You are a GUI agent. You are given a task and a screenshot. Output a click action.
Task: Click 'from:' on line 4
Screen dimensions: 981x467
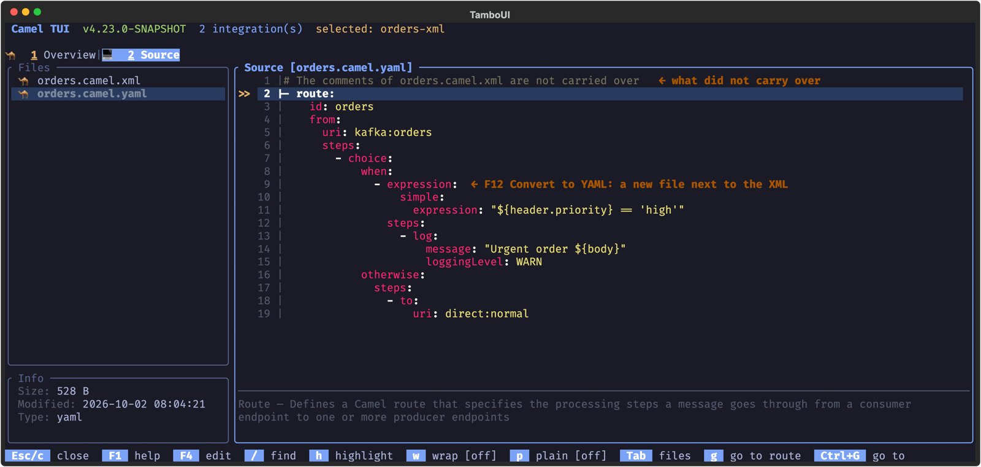(x=325, y=120)
